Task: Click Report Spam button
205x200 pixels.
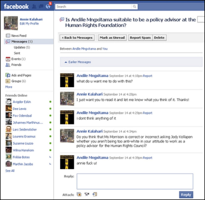Action: pyautogui.click(x=140, y=38)
